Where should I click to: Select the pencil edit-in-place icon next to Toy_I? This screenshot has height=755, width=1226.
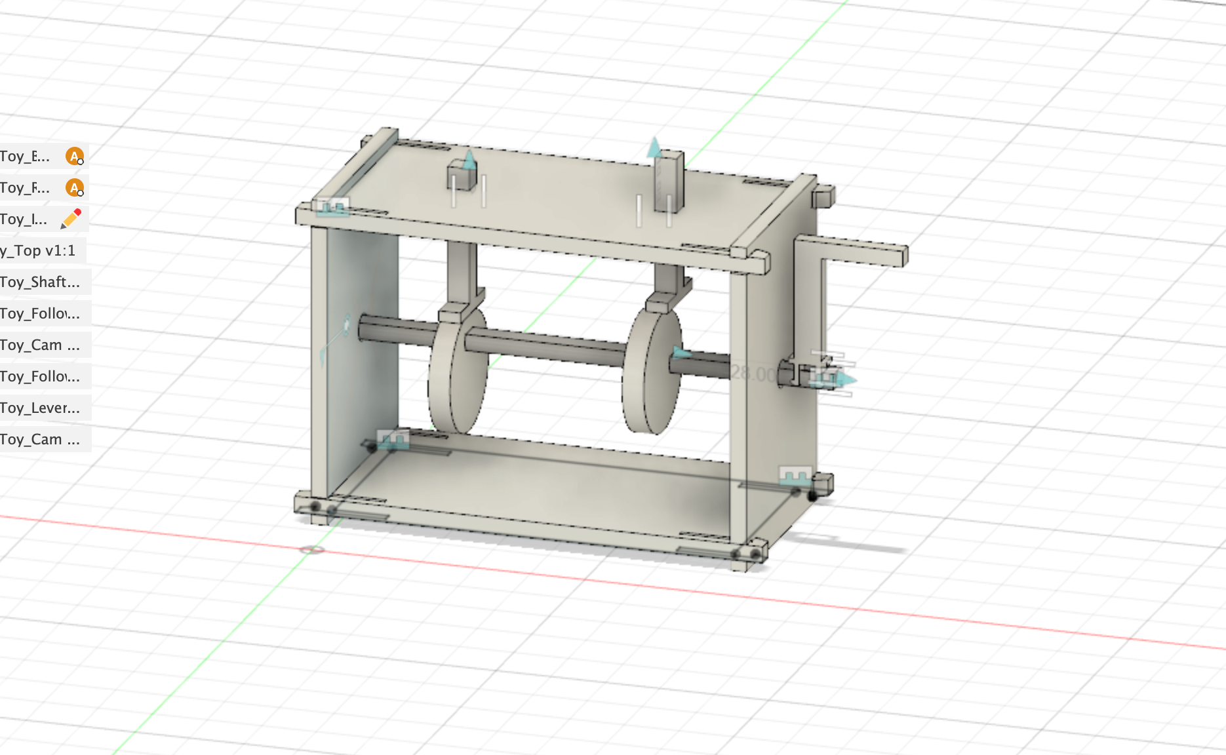(69, 220)
